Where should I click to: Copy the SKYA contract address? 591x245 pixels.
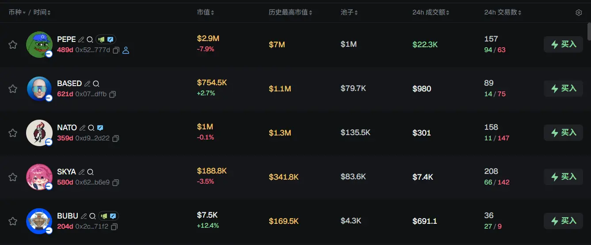(115, 182)
